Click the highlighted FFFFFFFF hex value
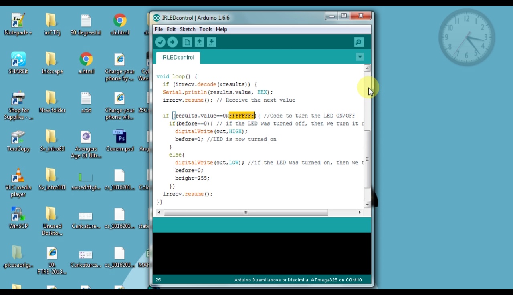Image resolution: width=513 pixels, height=295 pixels. click(242, 116)
